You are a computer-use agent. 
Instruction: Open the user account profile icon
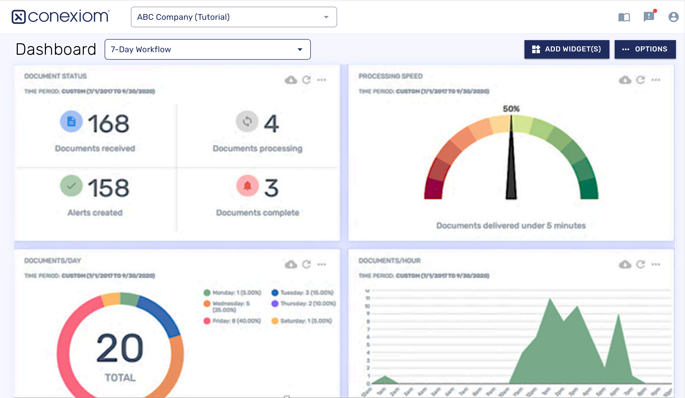(673, 17)
